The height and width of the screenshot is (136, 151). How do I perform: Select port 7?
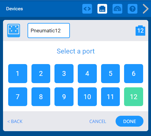[x=18, y=97]
